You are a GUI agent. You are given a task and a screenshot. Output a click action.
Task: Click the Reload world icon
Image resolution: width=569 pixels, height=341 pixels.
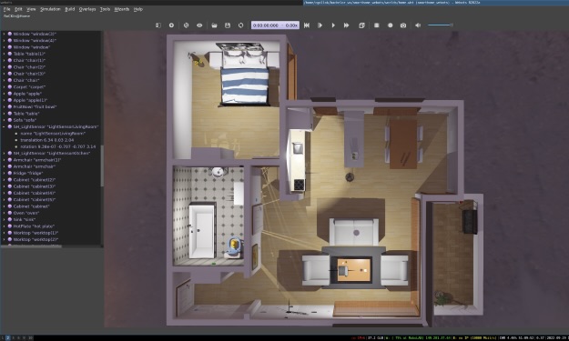pyautogui.click(x=241, y=25)
